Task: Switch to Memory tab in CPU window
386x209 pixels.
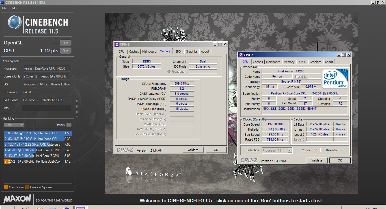Action: tap(289, 62)
